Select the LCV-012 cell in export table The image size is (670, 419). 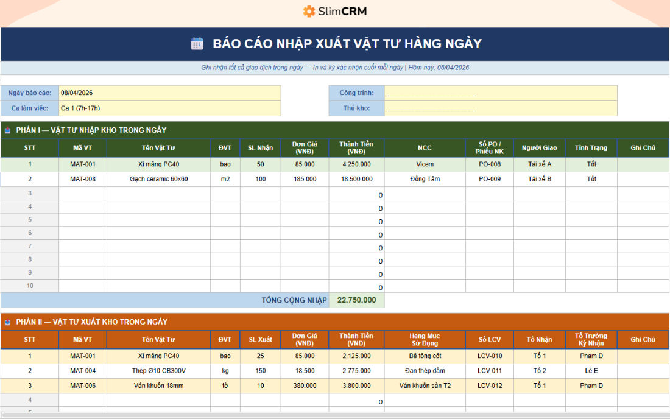[491, 386]
